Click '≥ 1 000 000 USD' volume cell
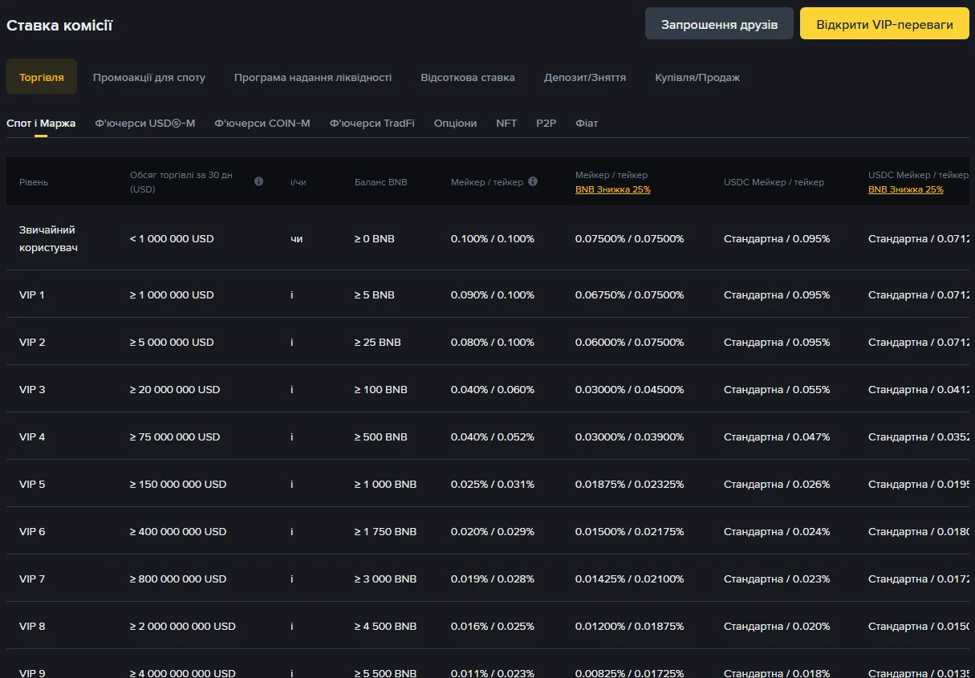 click(172, 294)
